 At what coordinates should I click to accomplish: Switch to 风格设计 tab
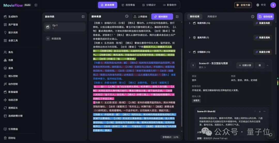212,17
